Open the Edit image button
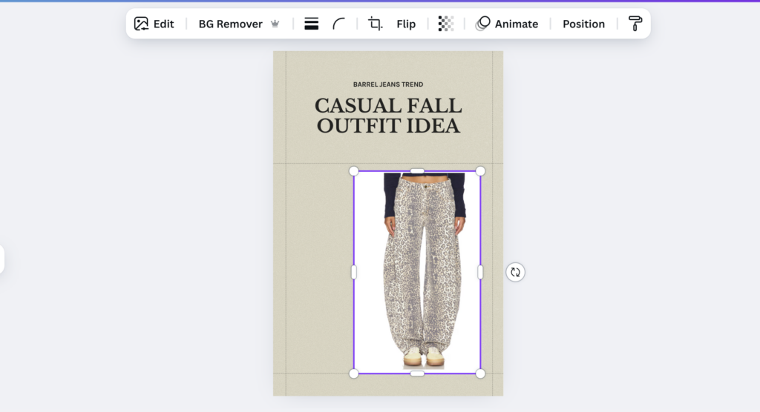The height and width of the screenshot is (412, 760). [154, 24]
